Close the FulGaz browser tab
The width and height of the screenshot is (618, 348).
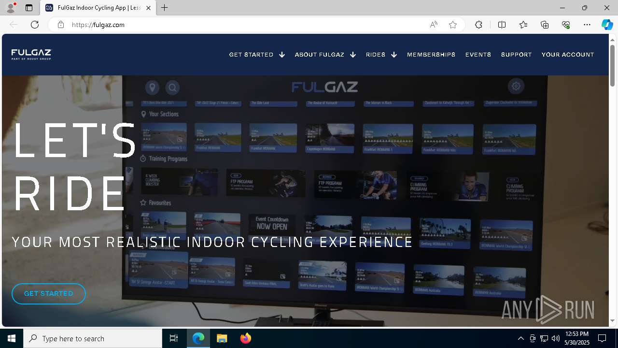[148, 8]
